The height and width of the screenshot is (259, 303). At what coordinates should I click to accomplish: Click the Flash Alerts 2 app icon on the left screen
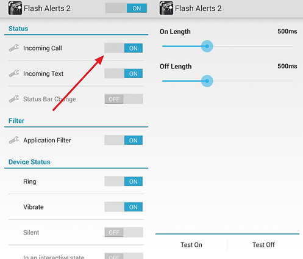(15, 8)
